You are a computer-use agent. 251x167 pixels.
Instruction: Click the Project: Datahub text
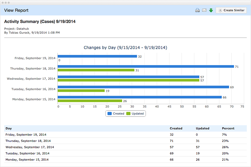[x=16, y=29]
